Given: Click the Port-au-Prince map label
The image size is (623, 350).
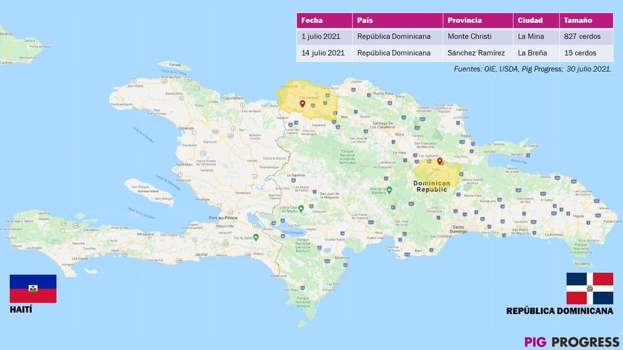Looking at the screenshot, I should tap(222, 218).
